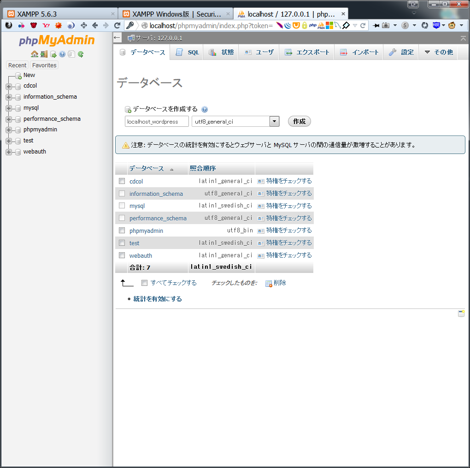Image resolution: width=470 pixels, height=468 pixels.
Task: Open the 状態 tab
Action: pos(221,52)
